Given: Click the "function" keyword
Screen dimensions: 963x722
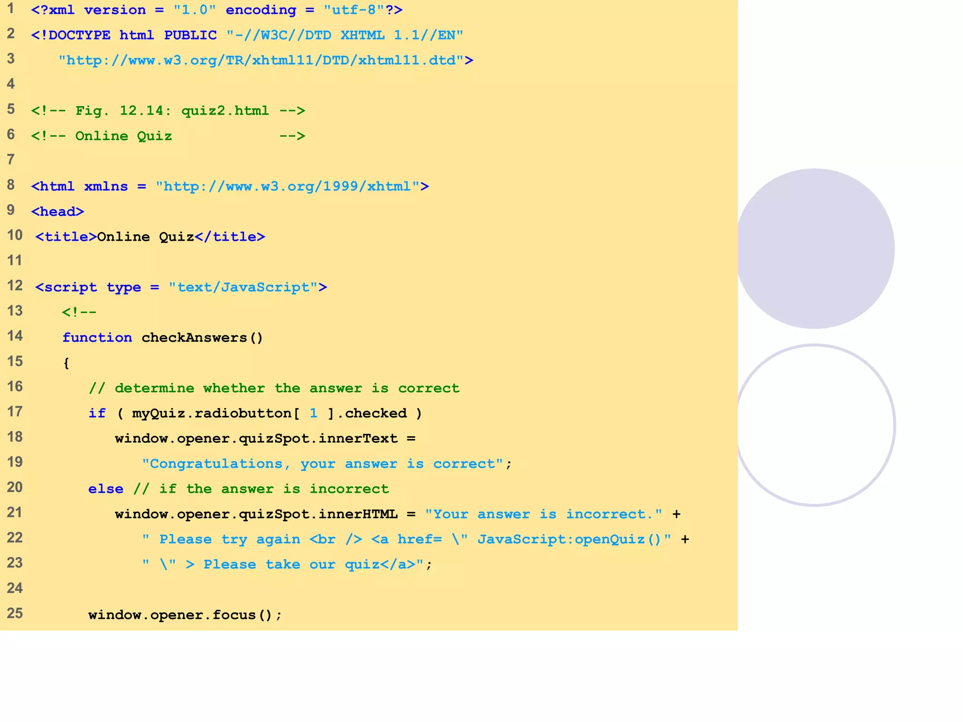Looking at the screenshot, I should click(x=97, y=338).
